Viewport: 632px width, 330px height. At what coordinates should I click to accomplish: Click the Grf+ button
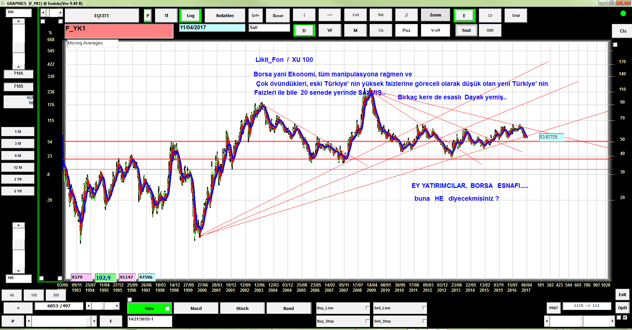coord(255,15)
